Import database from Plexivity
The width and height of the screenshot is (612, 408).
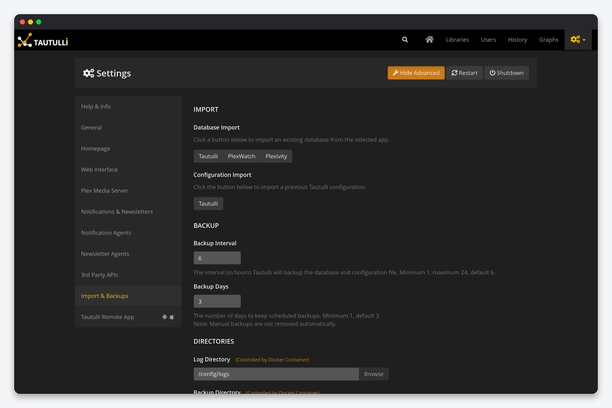(x=276, y=156)
